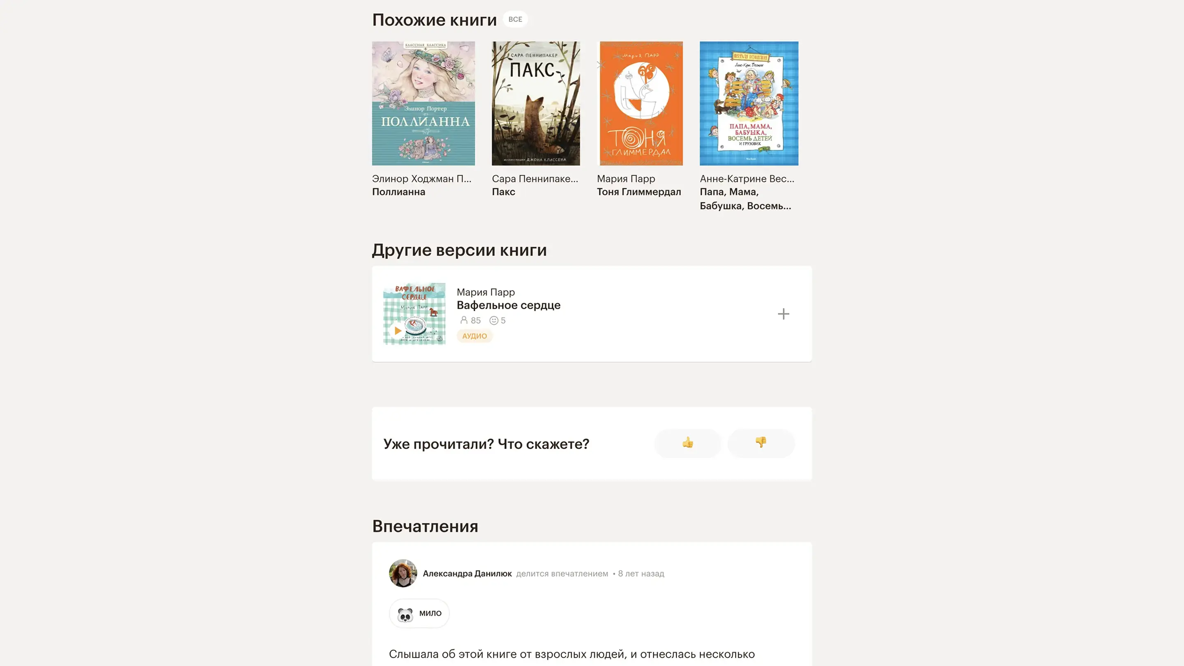Image resolution: width=1184 pixels, height=666 pixels.
Task: Click the panda emoji МИЛО reaction
Action: [419, 613]
